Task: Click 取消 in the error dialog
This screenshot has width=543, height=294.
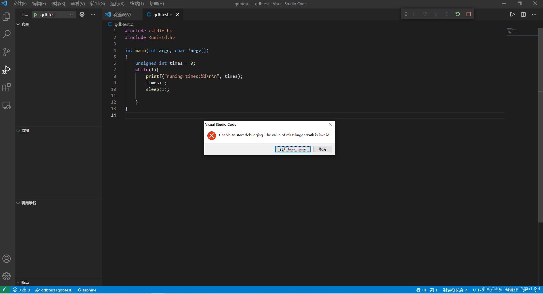Action: [x=323, y=149]
